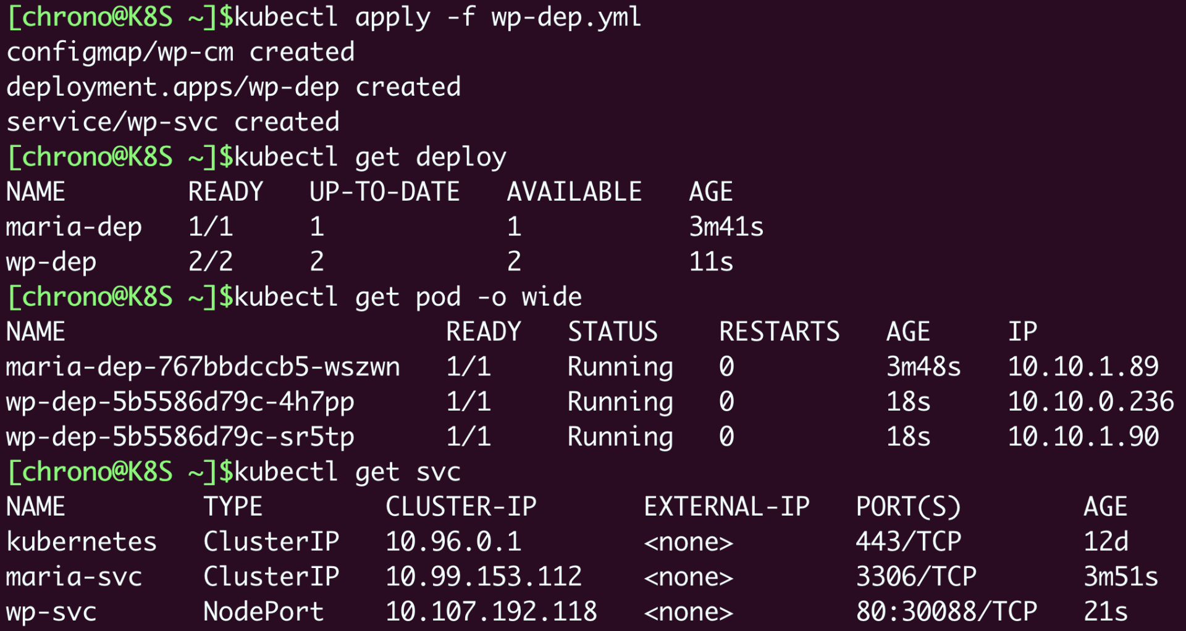Click the configmap/wp-cm created output line
This screenshot has width=1186, height=631.
pyautogui.click(x=180, y=52)
